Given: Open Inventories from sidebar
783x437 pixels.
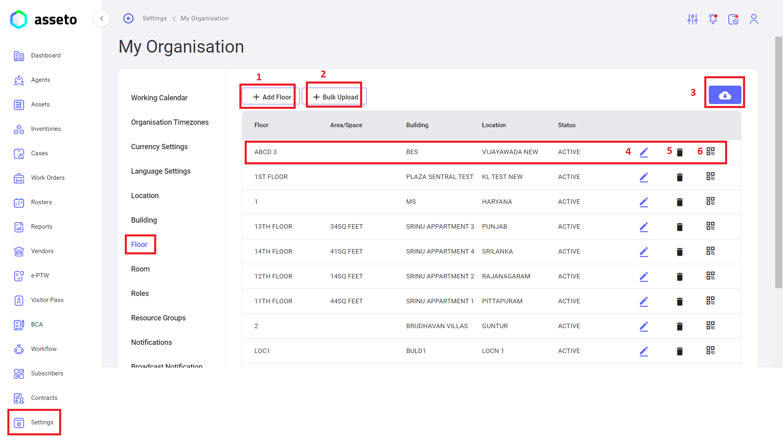Looking at the screenshot, I should pos(37,129).
